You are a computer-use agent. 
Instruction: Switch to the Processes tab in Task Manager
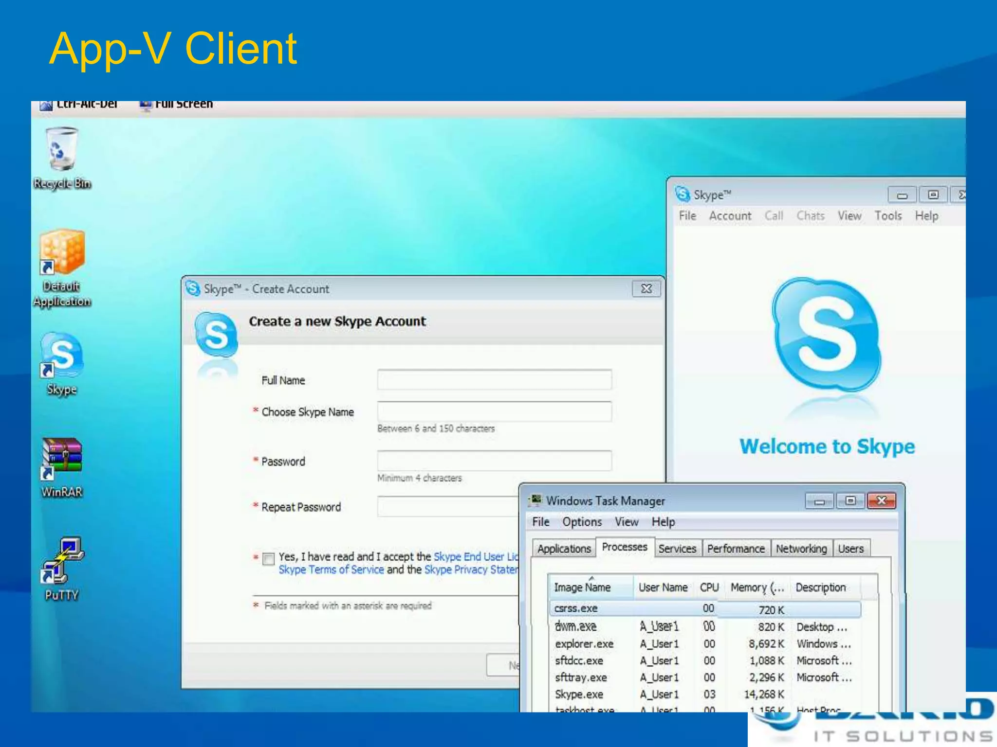625,547
